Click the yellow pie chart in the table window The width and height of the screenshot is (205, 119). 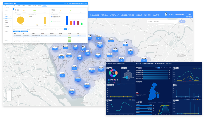coord(21,20)
